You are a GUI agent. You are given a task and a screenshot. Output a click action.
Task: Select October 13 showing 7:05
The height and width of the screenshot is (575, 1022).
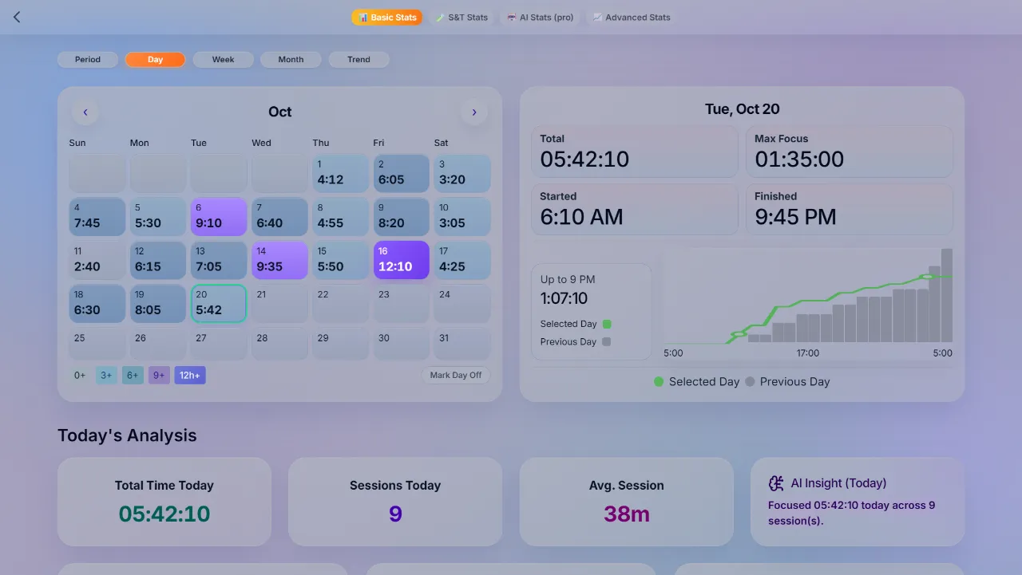[x=219, y=260]
